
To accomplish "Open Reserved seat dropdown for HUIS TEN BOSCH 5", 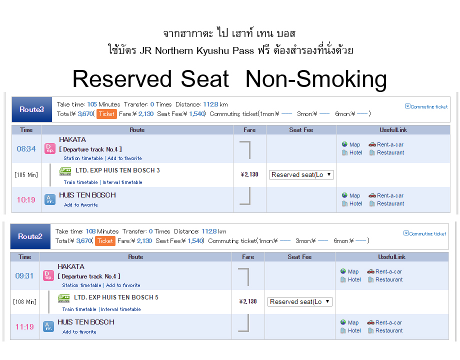I will click(x=300, y=301).
